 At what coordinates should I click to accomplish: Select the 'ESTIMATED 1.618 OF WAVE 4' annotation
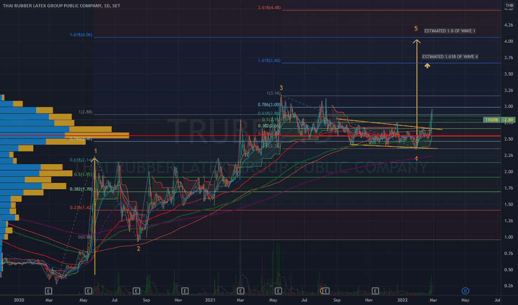[450, 57]
